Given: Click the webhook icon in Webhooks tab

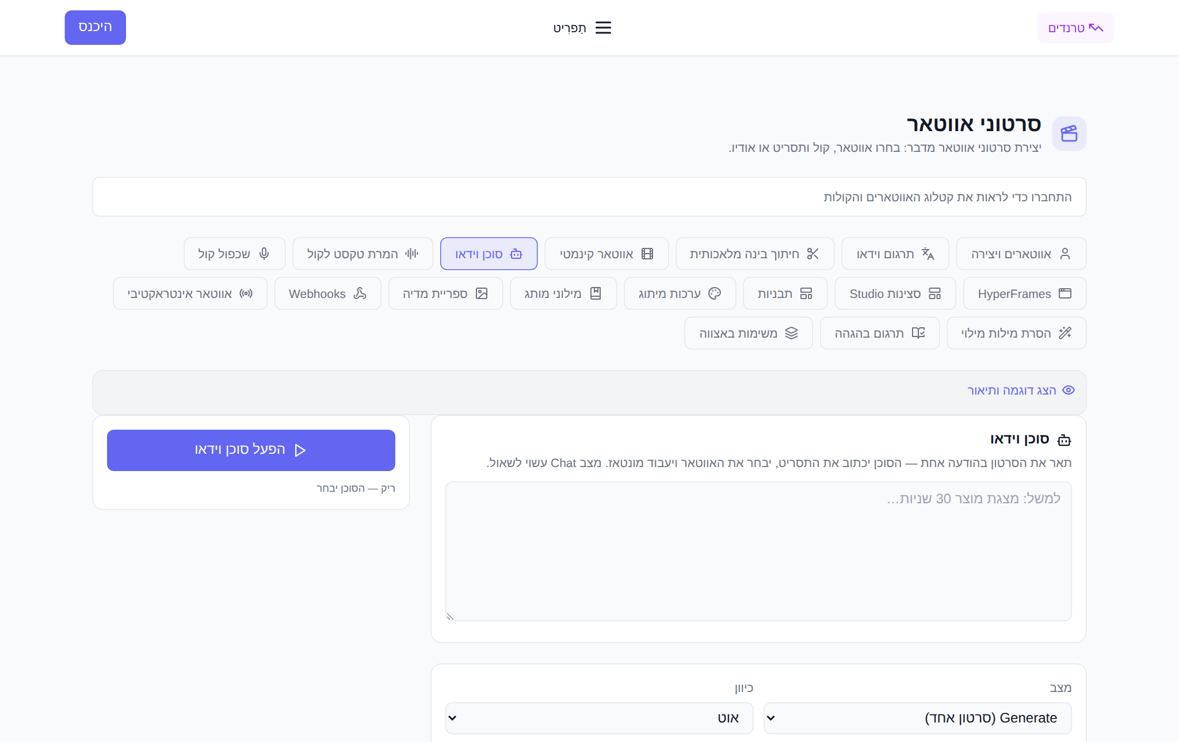Looking at the screenshot, I should coord(360,293).
